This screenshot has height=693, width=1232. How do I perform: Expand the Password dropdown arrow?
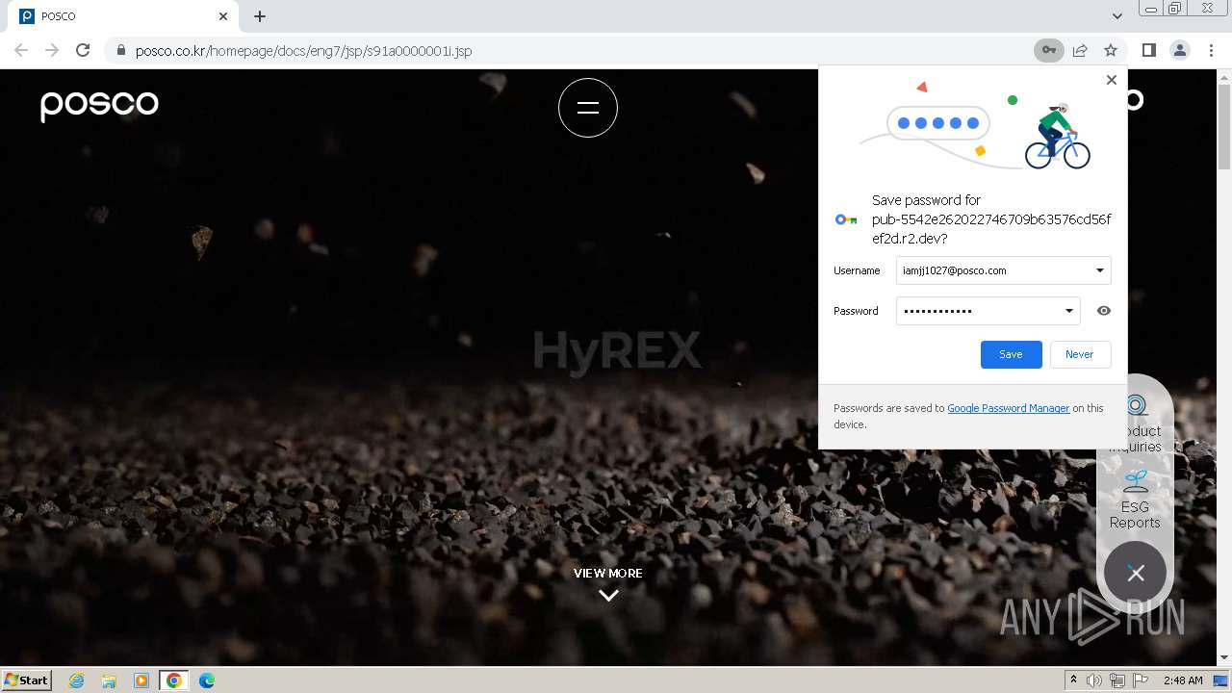click(1068, 311)
